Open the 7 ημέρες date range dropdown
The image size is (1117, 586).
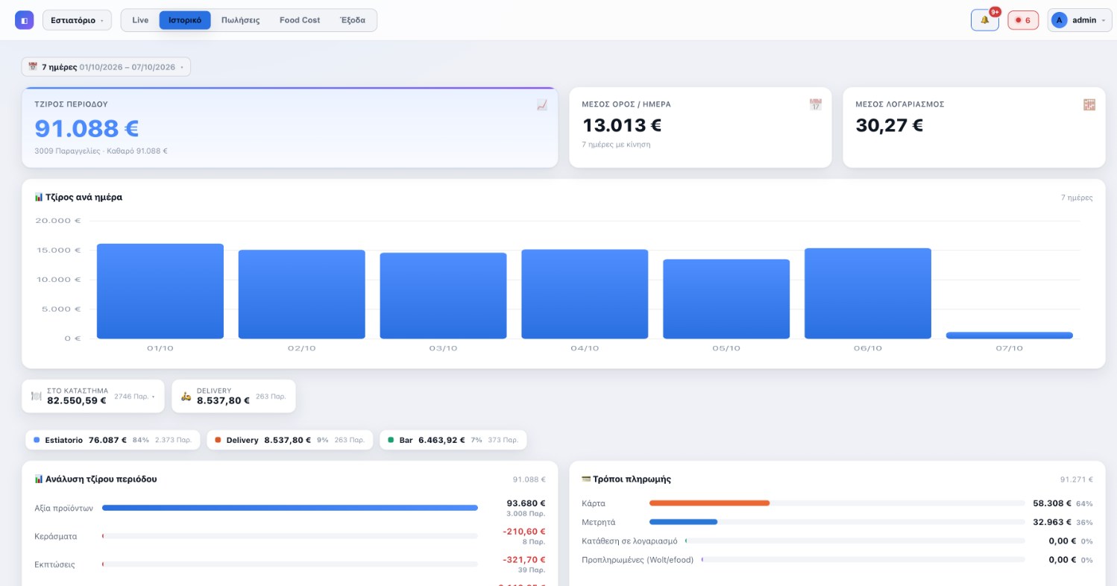tap(106, 67)
